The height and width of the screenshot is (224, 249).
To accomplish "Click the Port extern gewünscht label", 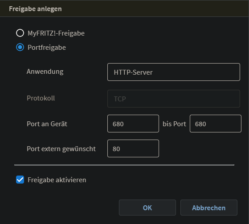I will [x=61, y=149].
